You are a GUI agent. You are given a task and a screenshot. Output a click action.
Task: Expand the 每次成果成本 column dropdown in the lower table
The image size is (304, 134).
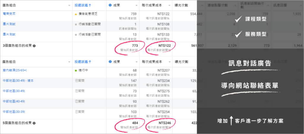pos(168,62)
